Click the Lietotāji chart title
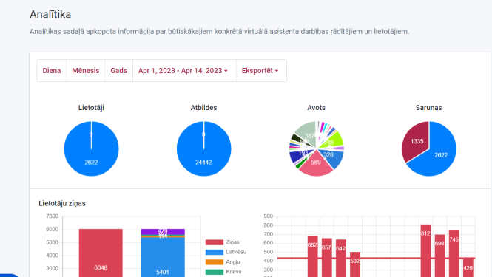Viewport: 492px width, 277px height. [91, 108]
